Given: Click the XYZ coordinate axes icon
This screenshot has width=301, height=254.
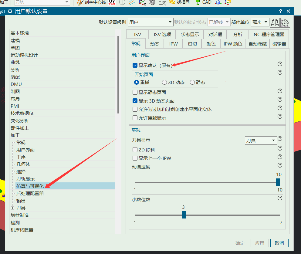Looking at the screenshot, I should pos(142,2).
